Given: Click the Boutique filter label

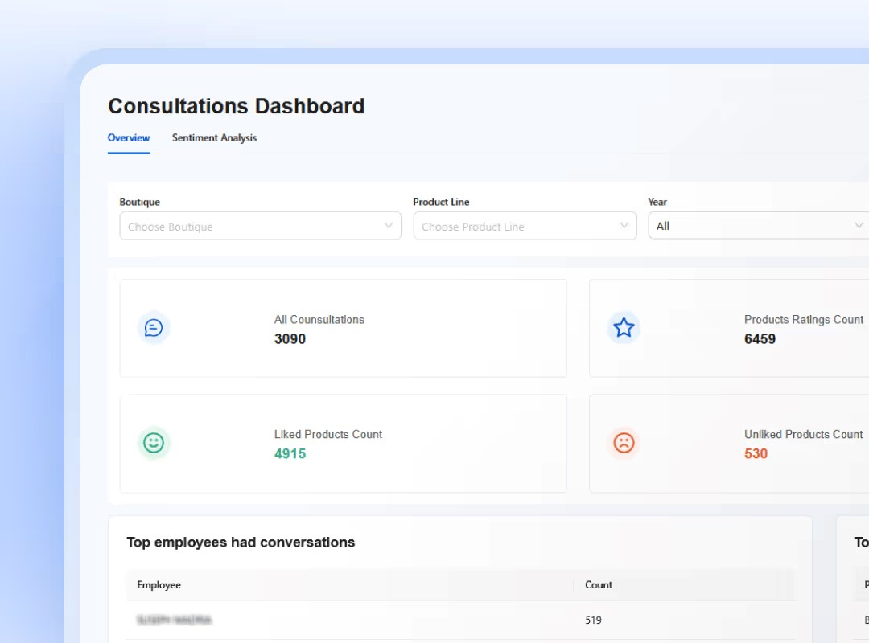Looking at the screenshot, I should point(140,203).
